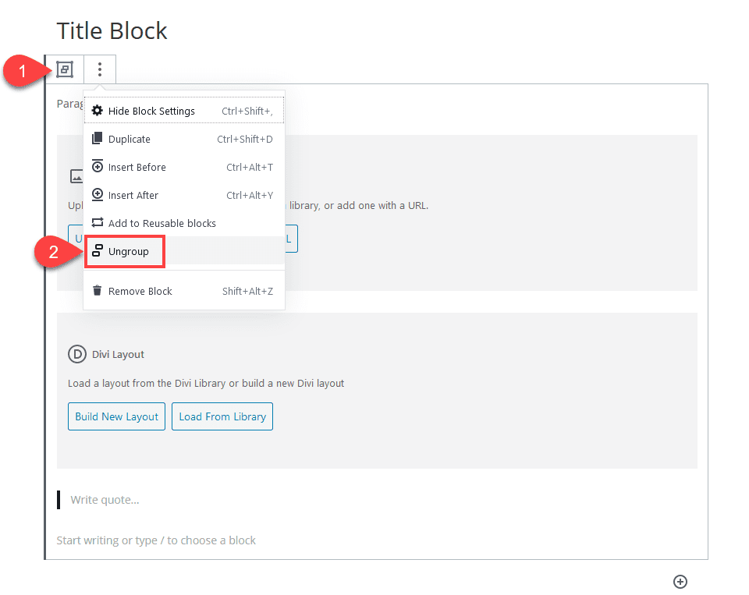
Task: Select Ungroup from the options menu
Action: [x=127, y=251]
